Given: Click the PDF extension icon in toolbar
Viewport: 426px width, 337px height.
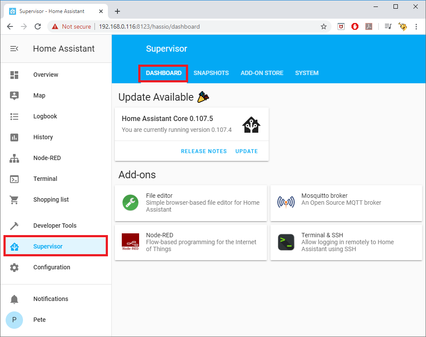Looking at the screenshot, I should pyautogui.click(x=369, y=26).
